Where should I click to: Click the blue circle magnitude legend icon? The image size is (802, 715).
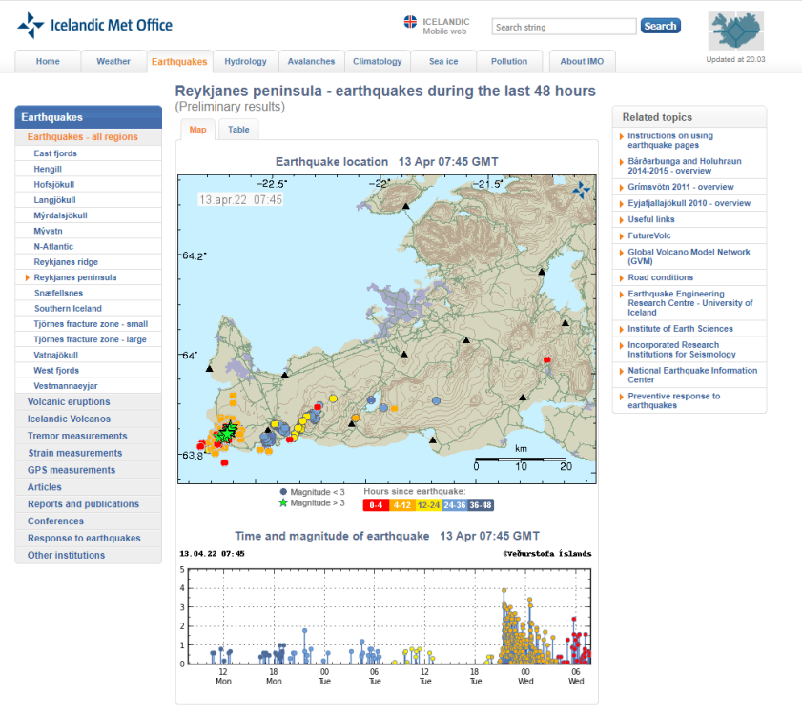click(283, 491)
